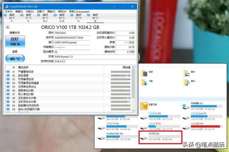Open the 迅雷下载 folder icon

coord(144,106)
